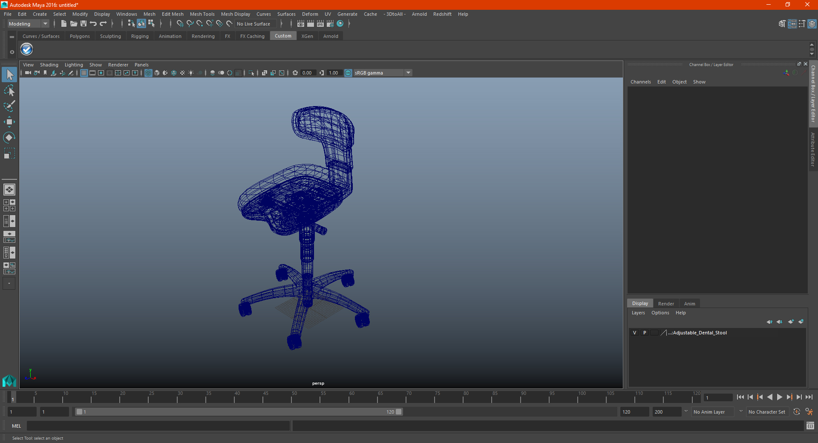Toggle use all lights in viewport
This screenshot has width=818, height=443.
click(191, 73)
